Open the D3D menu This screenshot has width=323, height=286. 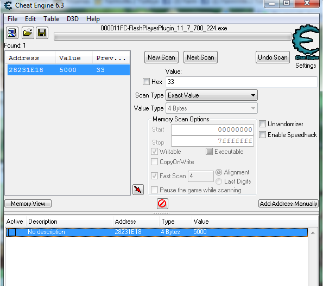click(x=73, y=19)
